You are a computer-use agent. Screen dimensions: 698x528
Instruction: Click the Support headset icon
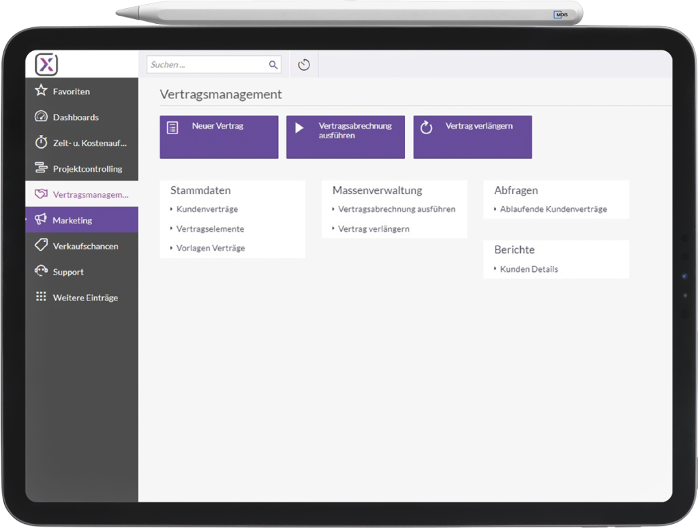tap(41, 271)
